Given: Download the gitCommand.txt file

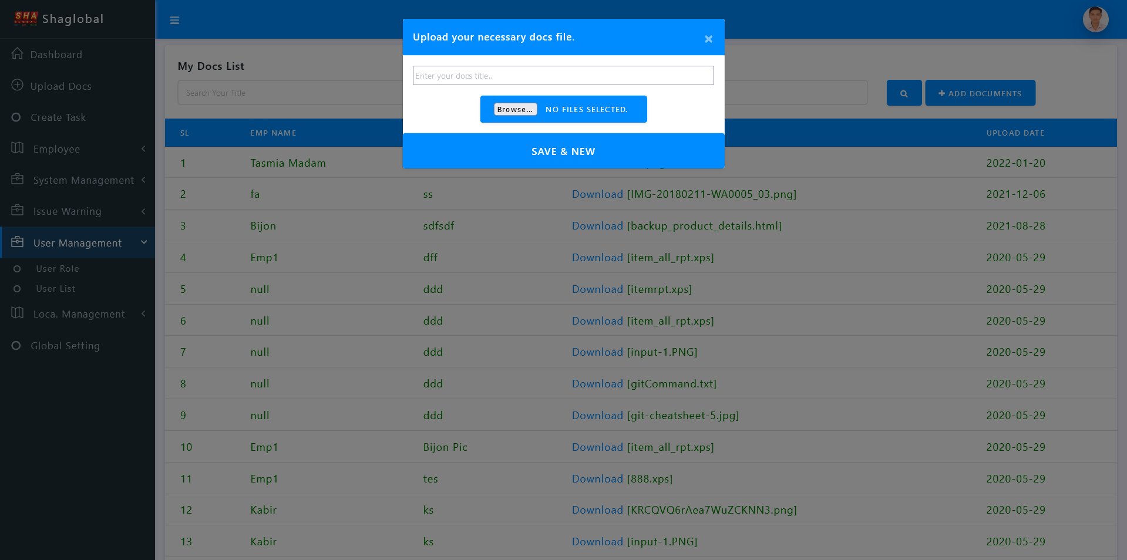Looking at the screenshot, I should point(597,384).
